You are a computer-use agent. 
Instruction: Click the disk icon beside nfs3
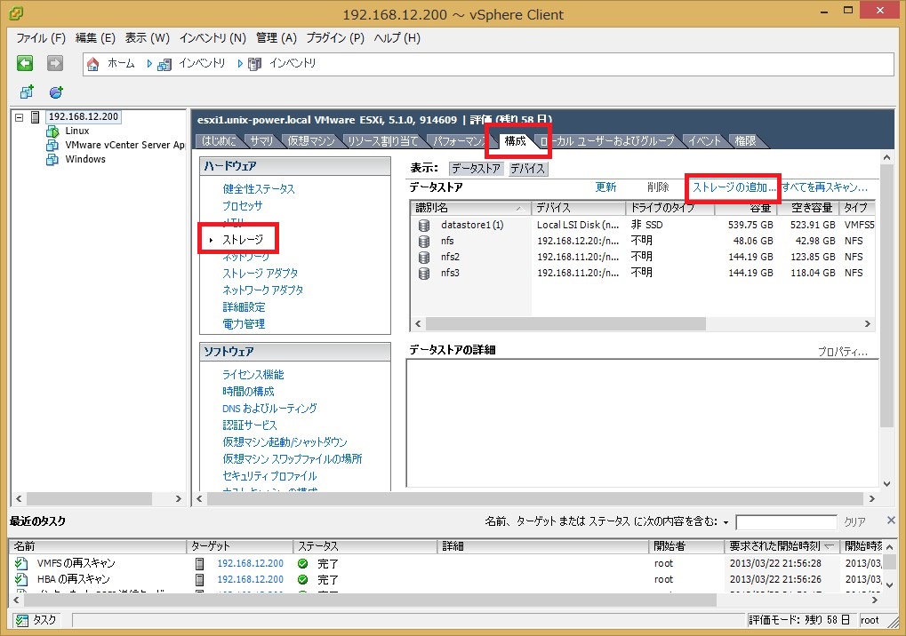point(424,273)
